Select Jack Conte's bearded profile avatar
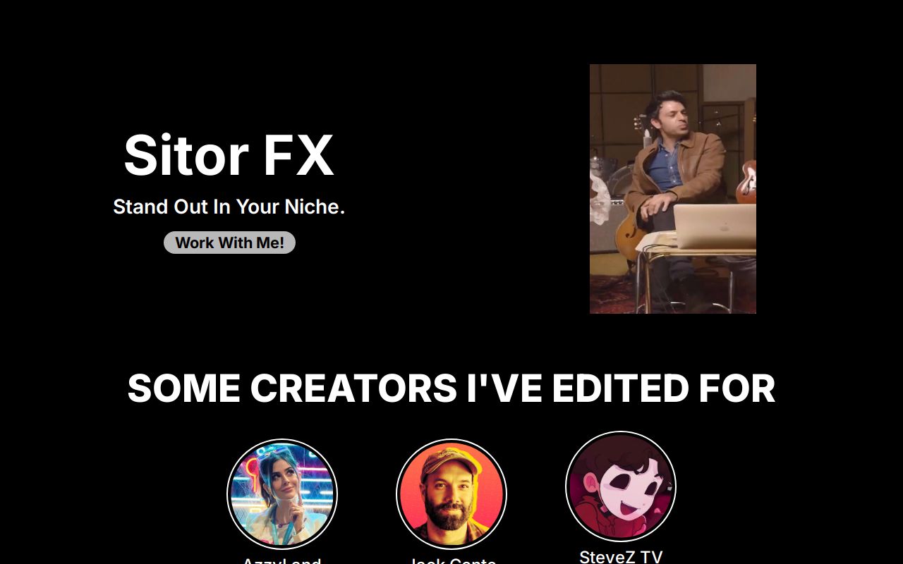Image resolution: width=903 pixels, height=564 pixels. pyautogui.click(x=451, y=494)
